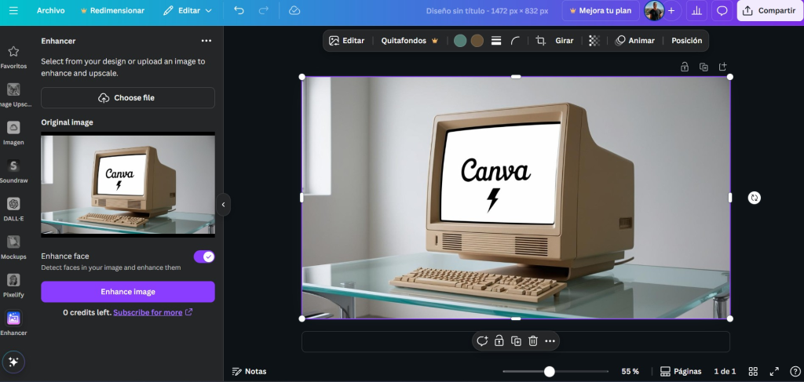This screenshot has height=382, width=804.
Task: Open the corner rounding icon
Action: pos(515,41)
